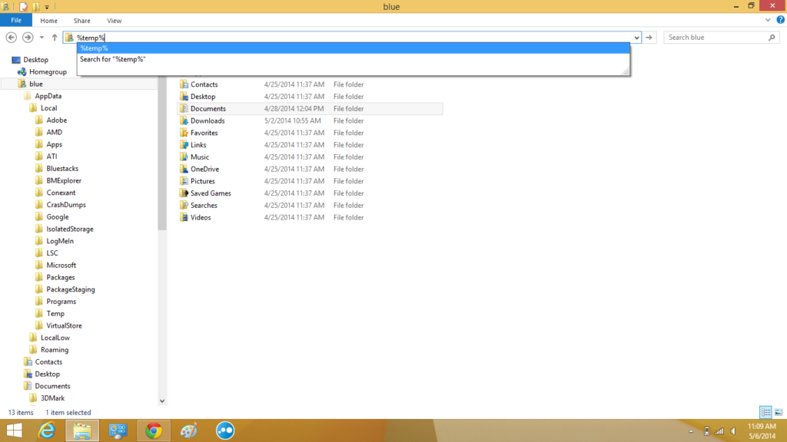This screenshot has height=442, width=787.
Task: Click the search magnifier icon
Action: 772,38
